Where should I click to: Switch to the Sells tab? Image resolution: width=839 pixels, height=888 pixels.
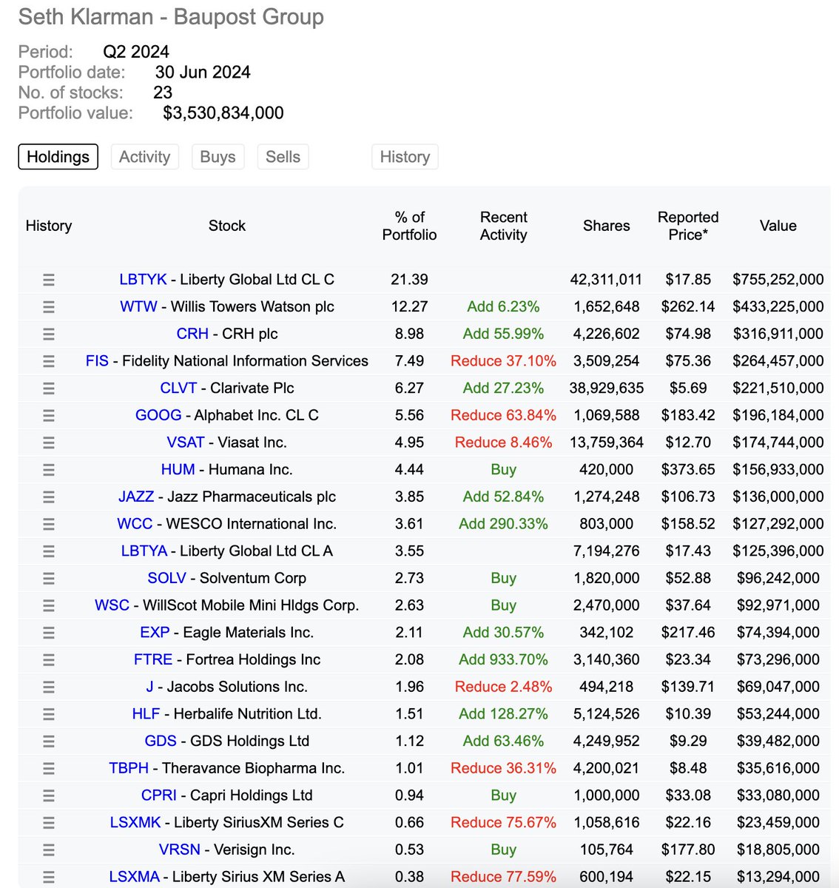[x=283, y=157]
